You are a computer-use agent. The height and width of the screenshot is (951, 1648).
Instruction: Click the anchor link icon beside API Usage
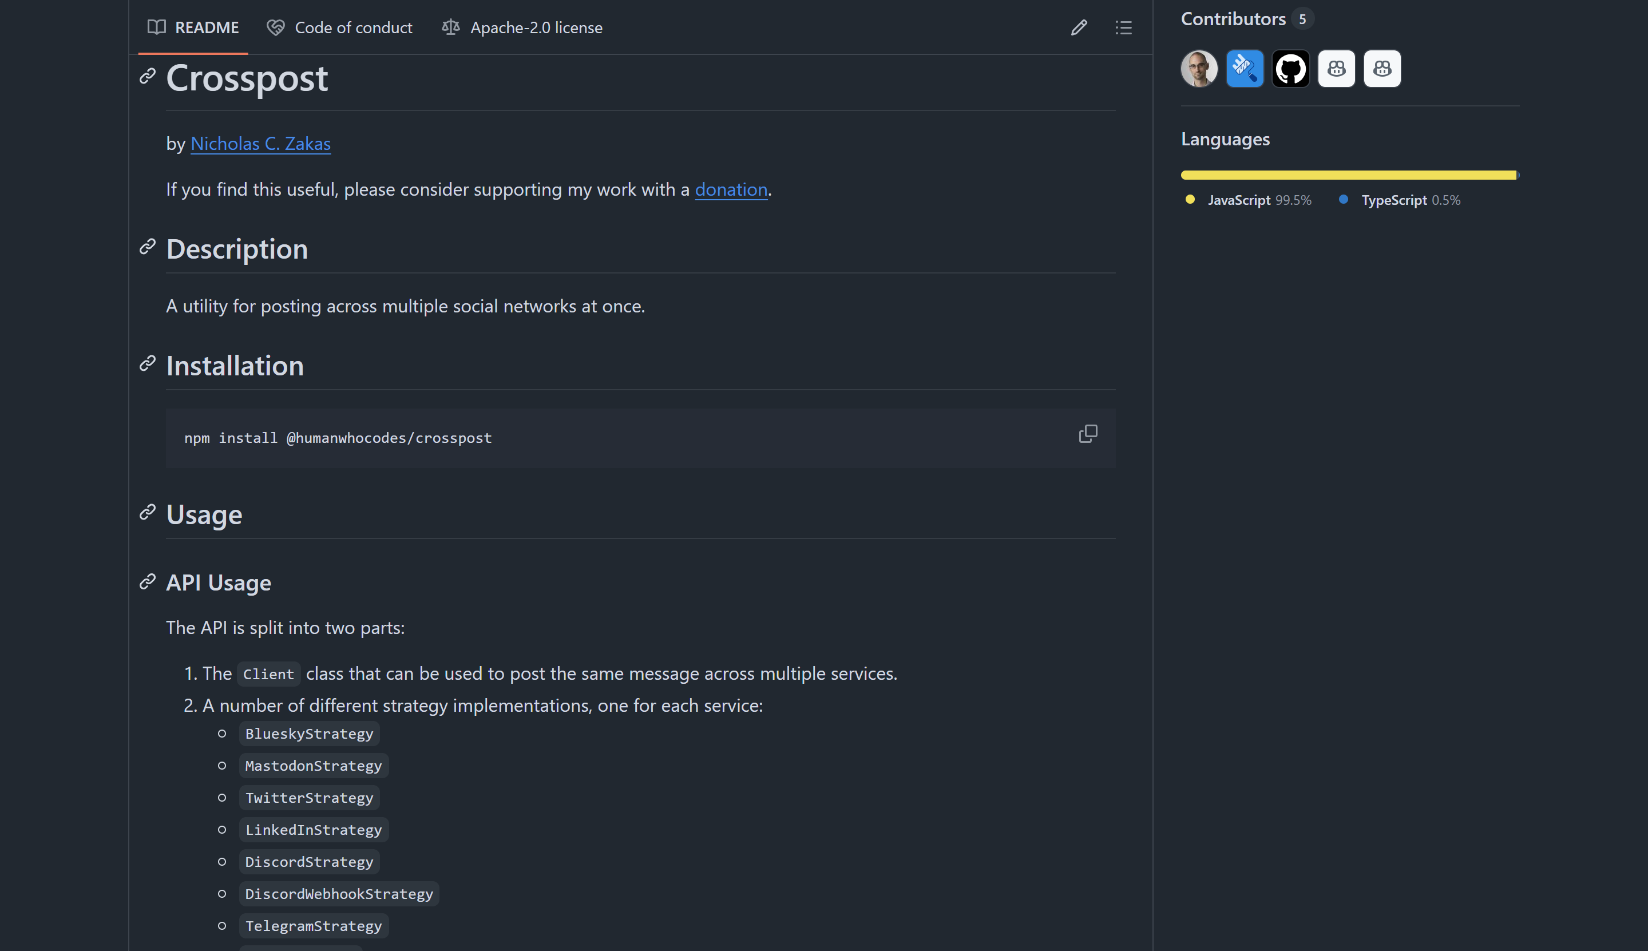click(148, 581)
